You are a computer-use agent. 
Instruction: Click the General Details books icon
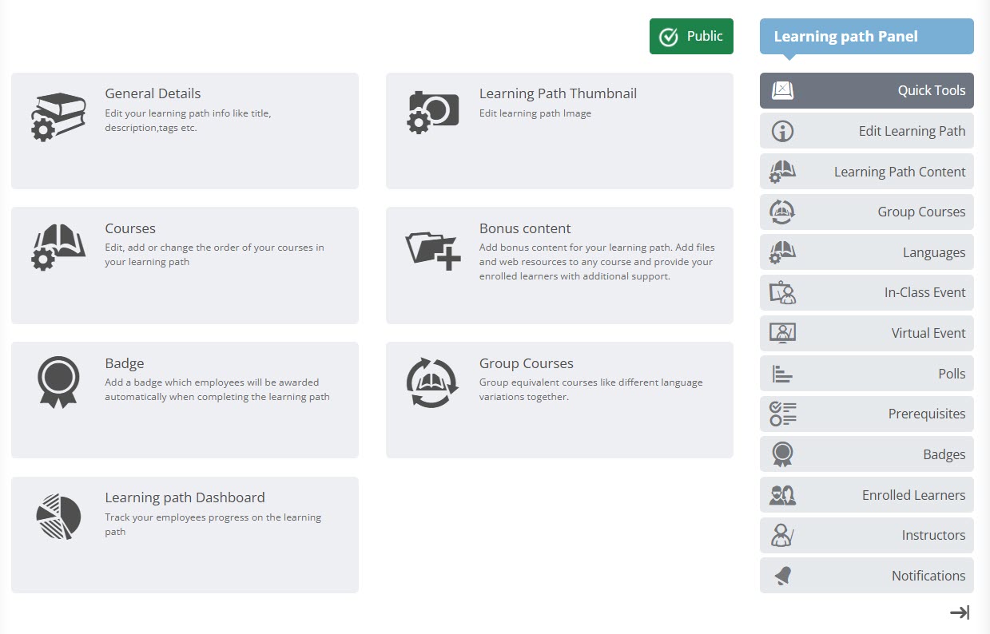(58, 117)
